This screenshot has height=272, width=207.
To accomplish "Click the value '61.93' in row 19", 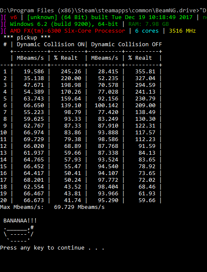I will point(147,193).
